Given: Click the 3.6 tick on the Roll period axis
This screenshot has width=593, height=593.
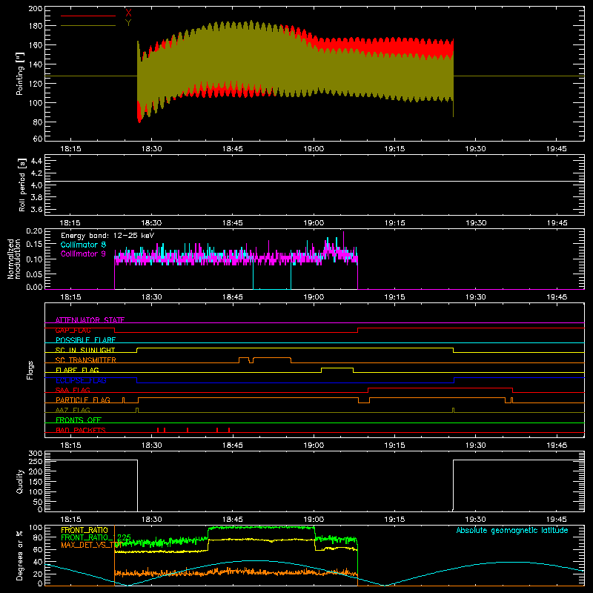Looking at the screenshot, I should coord(36,209).
